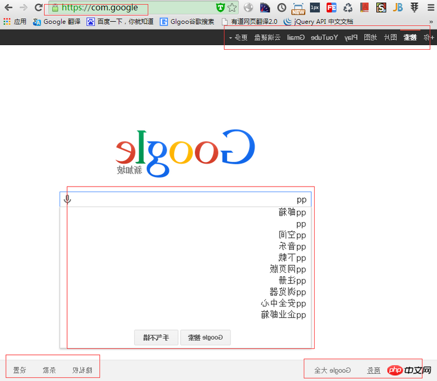This screenshot has height=381, width=437.
Task: Select the qq邮箱 suggestion
Action: (x=293, y=212)
